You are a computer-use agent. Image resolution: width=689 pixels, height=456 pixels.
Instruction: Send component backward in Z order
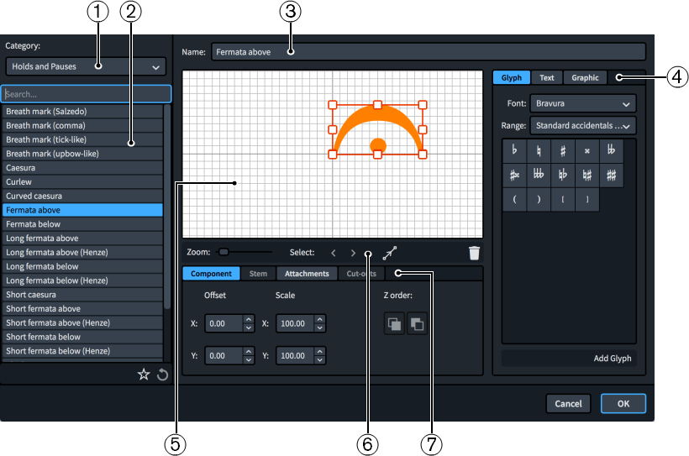(x=417, y=324)
